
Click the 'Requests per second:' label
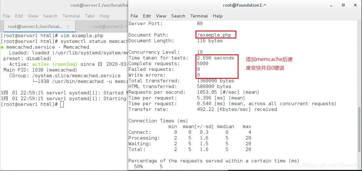coord(157,92)
